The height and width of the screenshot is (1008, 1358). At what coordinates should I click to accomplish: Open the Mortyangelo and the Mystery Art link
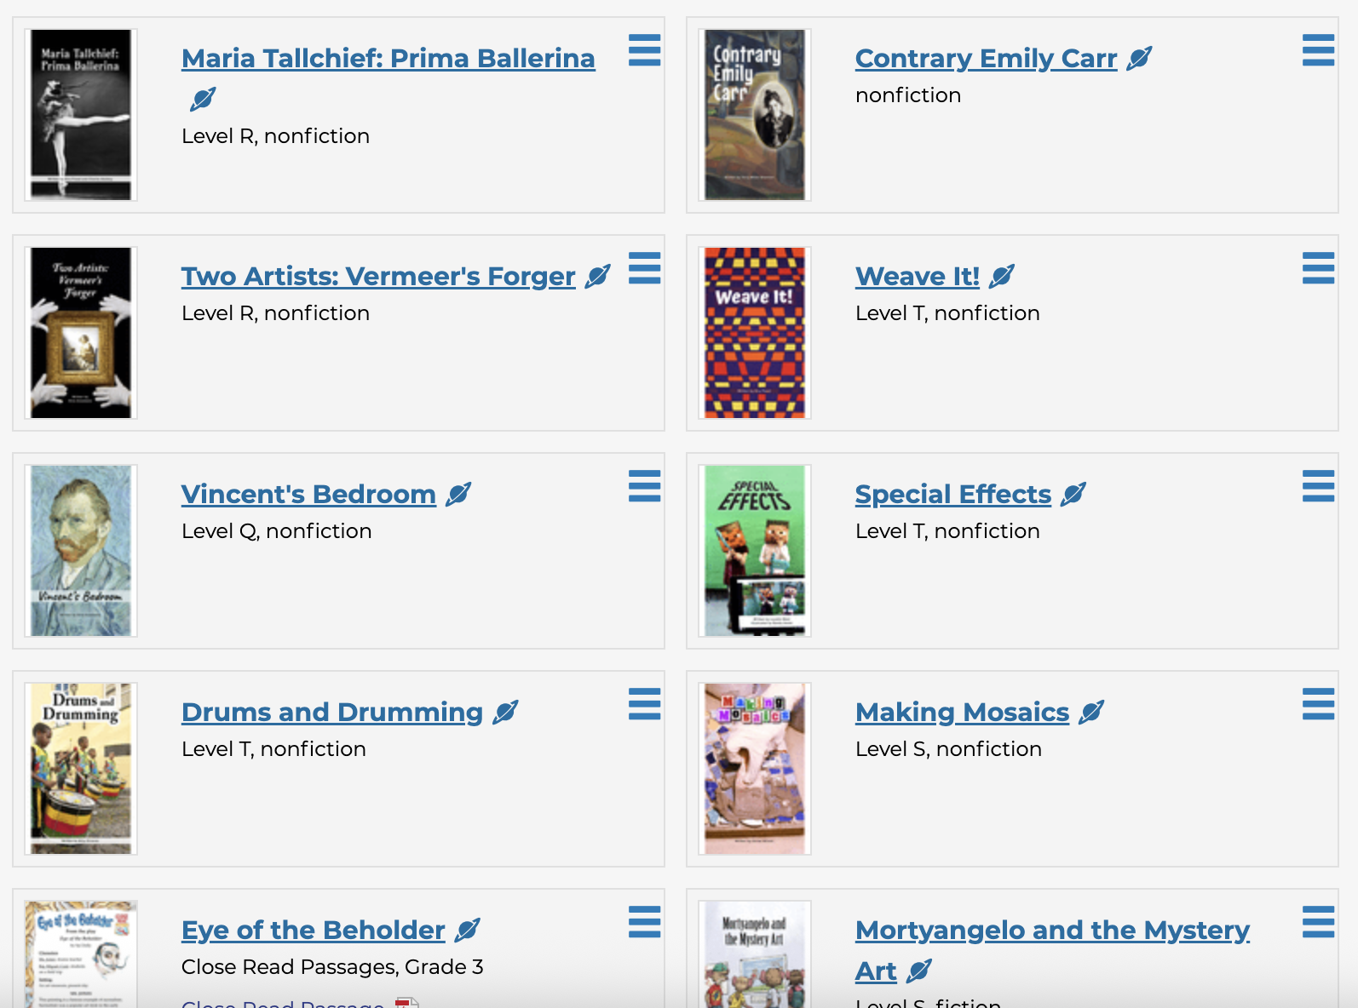[x=1052, y=931]
